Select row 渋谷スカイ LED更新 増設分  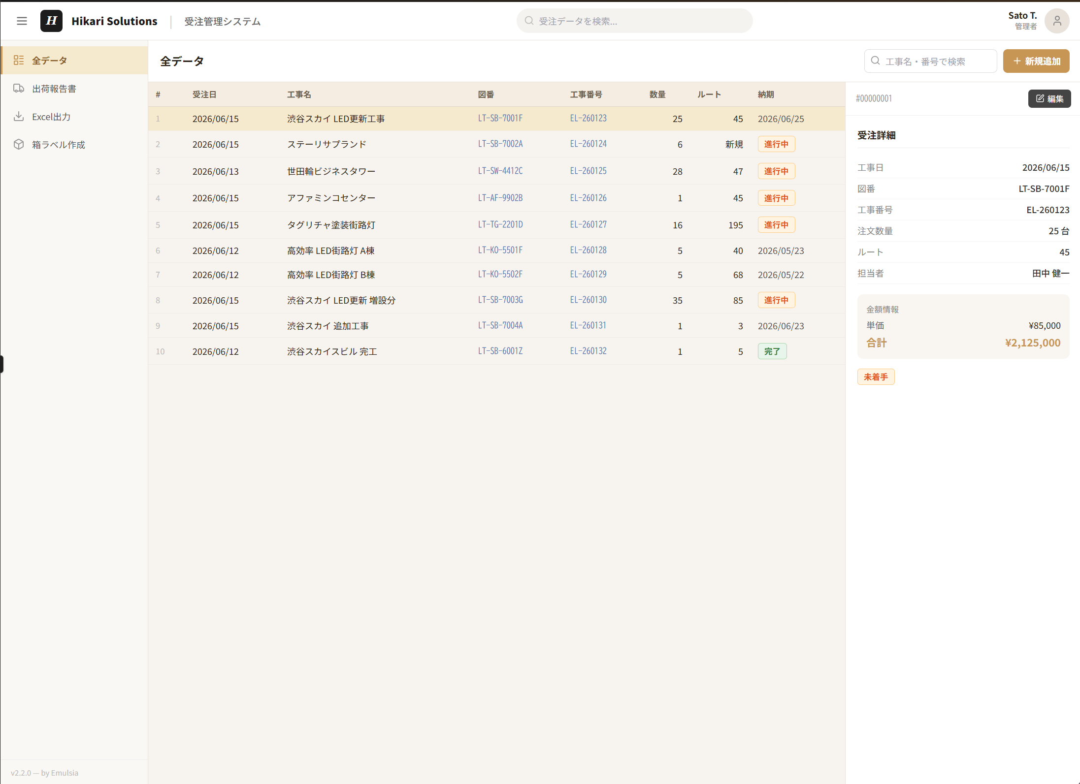coord(496,300)
